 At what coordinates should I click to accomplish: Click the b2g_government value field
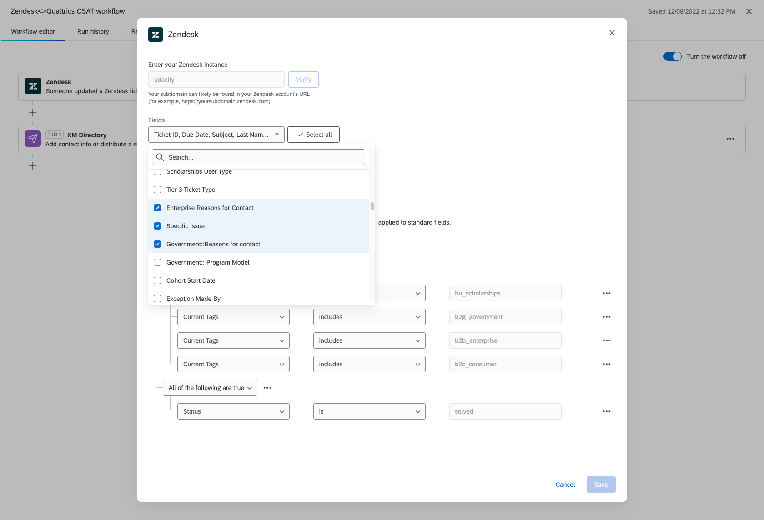pos(505,317)
